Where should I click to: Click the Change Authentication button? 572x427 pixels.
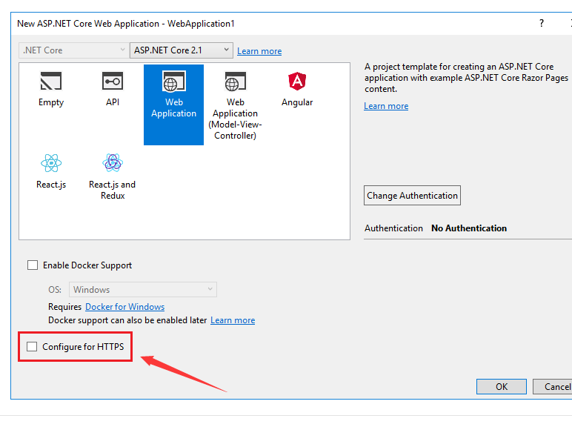pos(412,196)
